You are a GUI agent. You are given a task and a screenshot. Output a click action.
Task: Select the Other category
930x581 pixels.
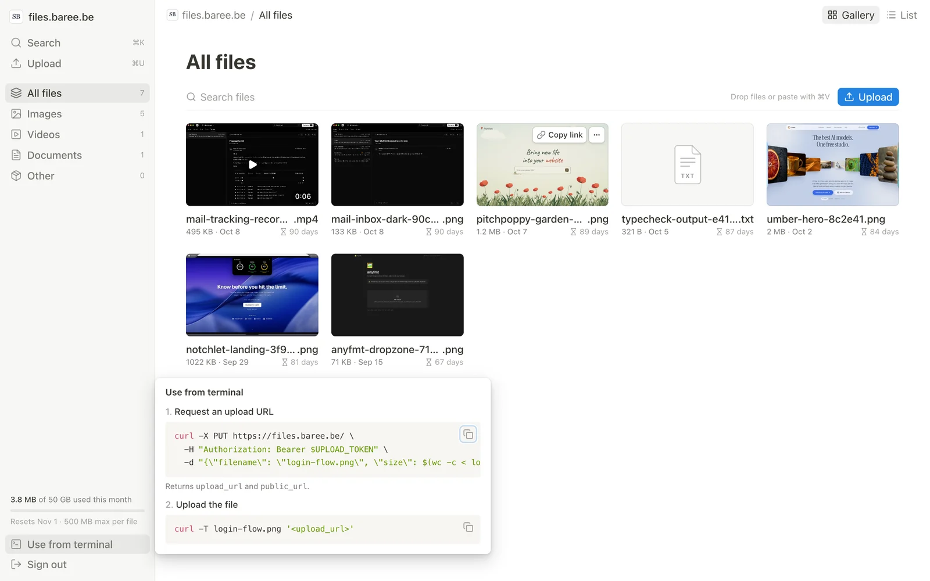coord(77,175)
